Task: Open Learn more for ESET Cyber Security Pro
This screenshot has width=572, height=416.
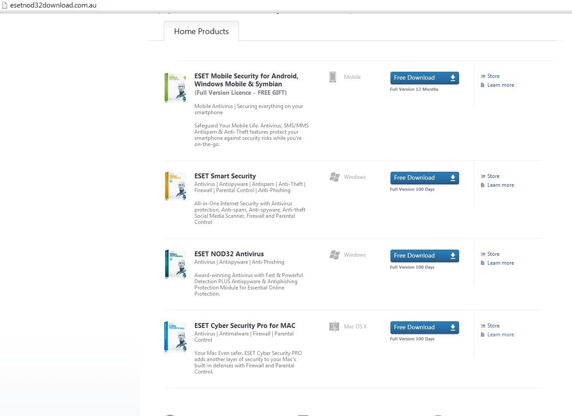Action: tap(501, 335)
